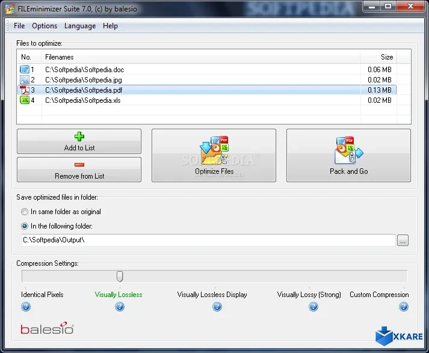This screenshot has width=429, height=353.
Task: Sort by the Size column header
Action: (x=378, y=57)
